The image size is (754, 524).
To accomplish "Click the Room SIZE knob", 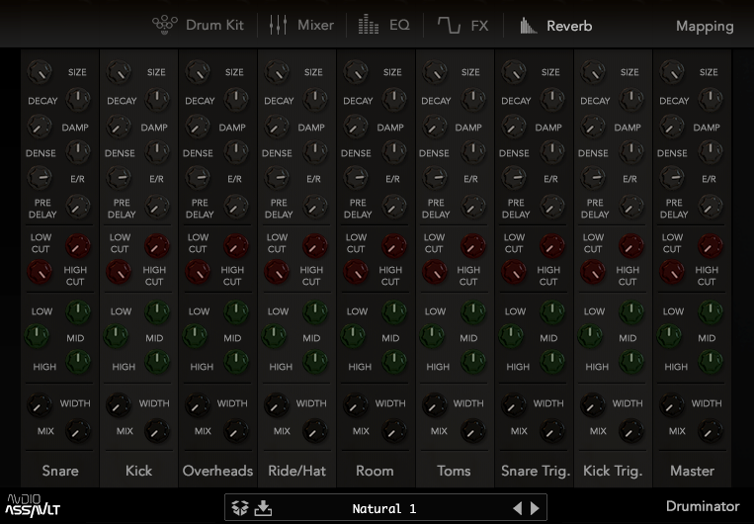I will coord(356,72).
